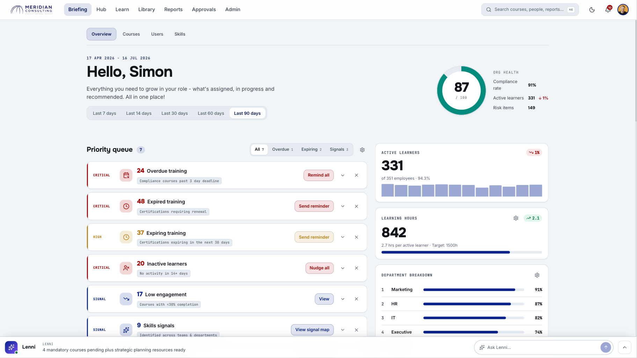Dismiss Skills signals item
Screen dimensions: 637x358
point(357,330)
